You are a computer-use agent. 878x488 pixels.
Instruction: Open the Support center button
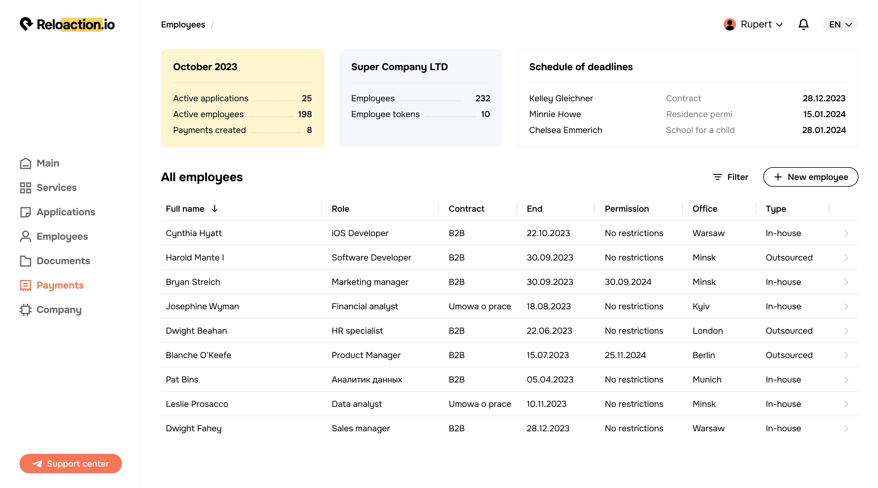pos(70,463)
